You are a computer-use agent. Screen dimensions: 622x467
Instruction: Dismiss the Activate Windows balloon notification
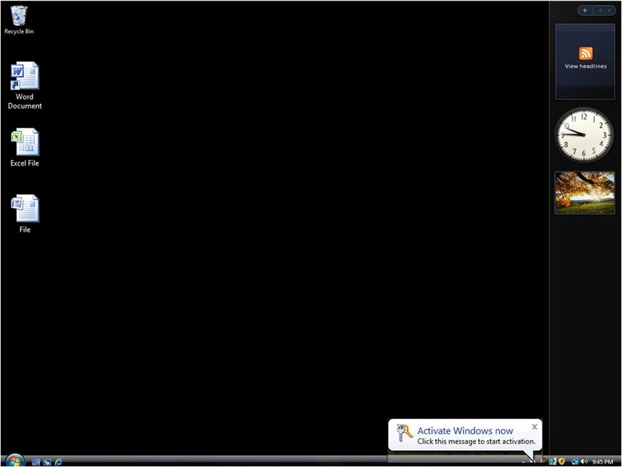click(534, 427)
